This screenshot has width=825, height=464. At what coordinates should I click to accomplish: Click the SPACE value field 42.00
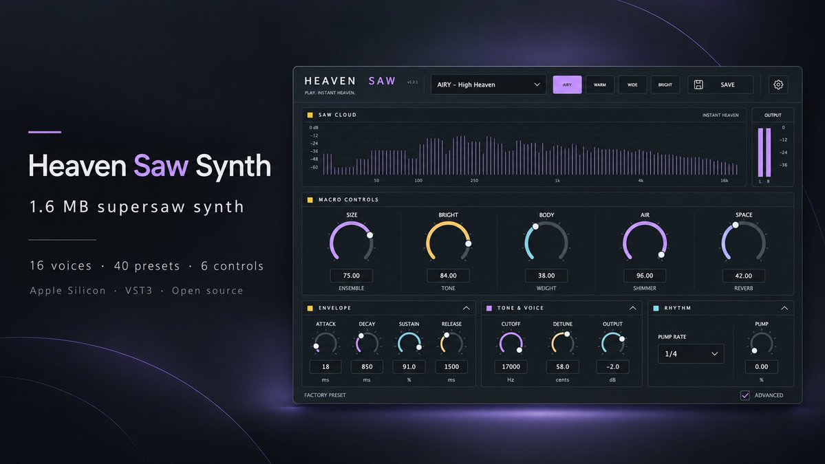click(743, 276)
